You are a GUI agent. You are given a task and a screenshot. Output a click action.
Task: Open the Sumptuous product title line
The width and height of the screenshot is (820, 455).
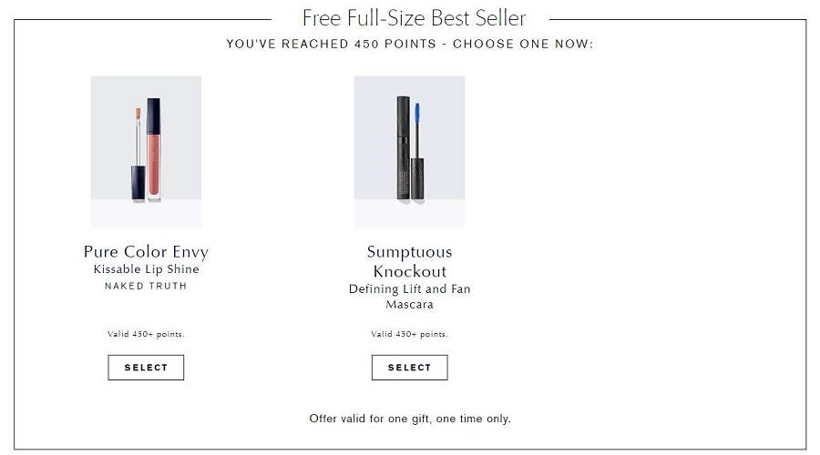click(409, 252)
